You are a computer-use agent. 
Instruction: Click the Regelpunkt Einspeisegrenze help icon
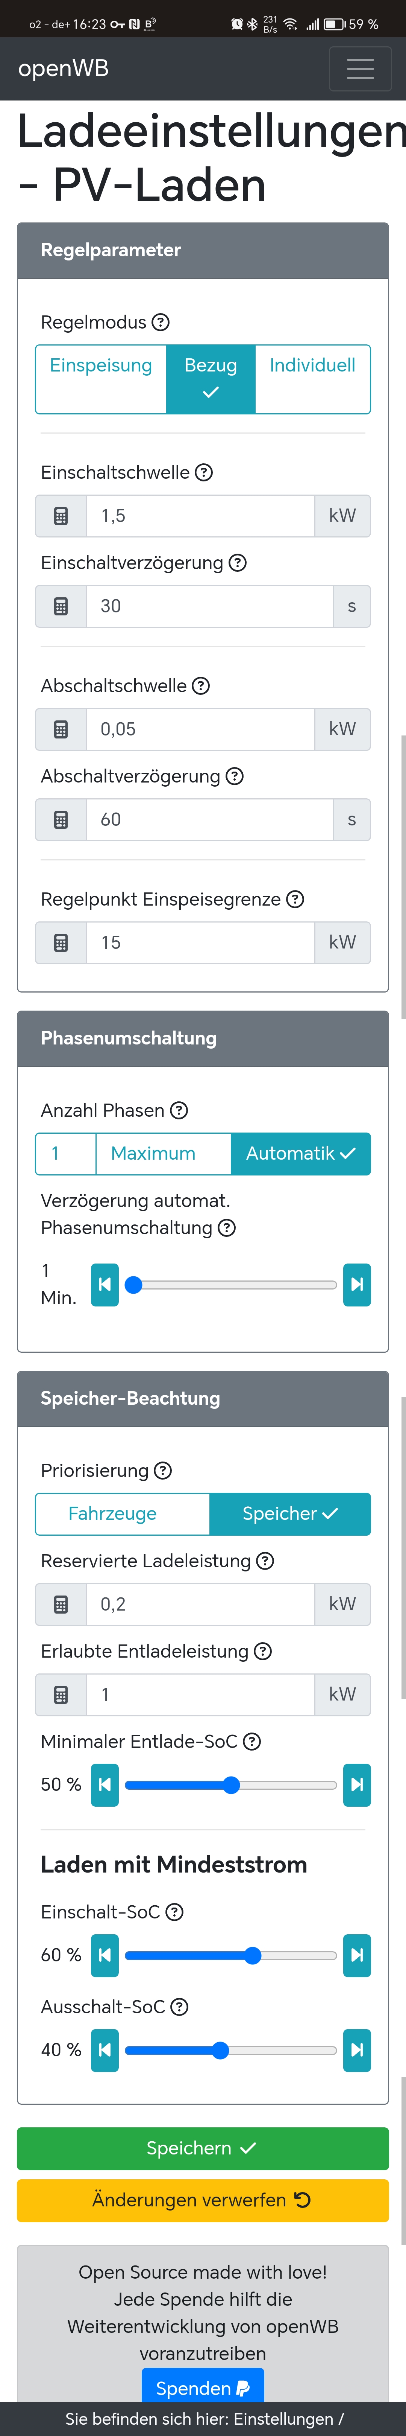click(295, 899)
